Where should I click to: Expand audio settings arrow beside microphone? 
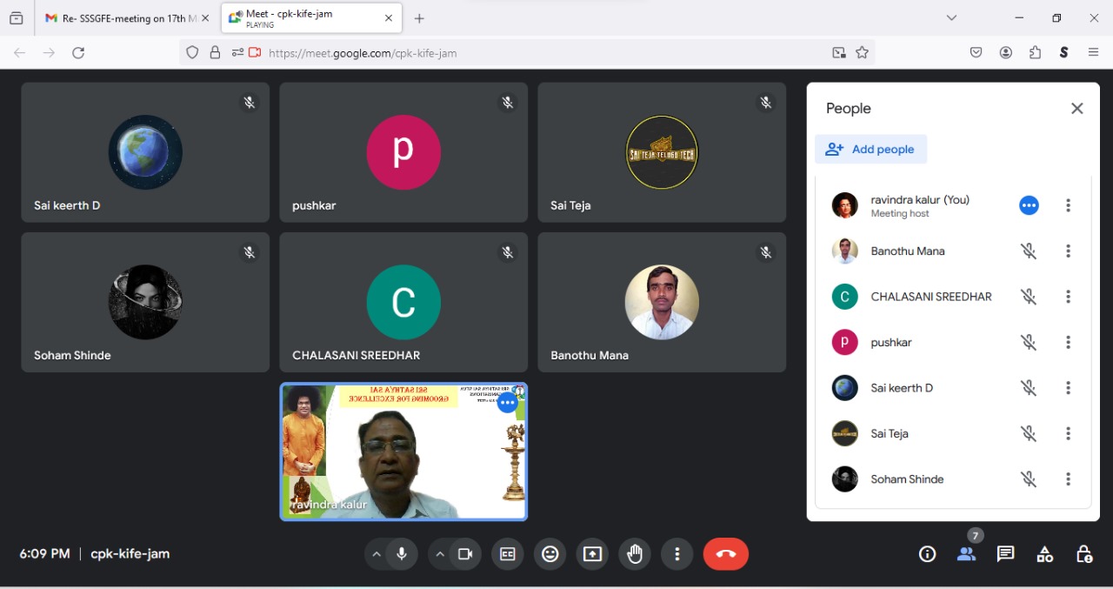coord(376,554)
